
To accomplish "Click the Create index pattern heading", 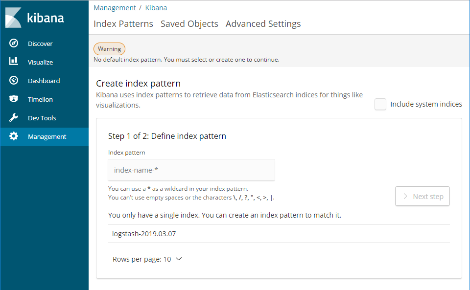I will click(x=138, y=83).
